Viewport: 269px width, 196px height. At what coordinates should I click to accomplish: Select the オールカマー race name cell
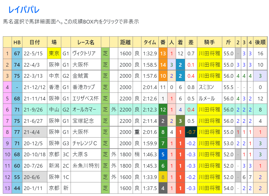pos(86,109)
